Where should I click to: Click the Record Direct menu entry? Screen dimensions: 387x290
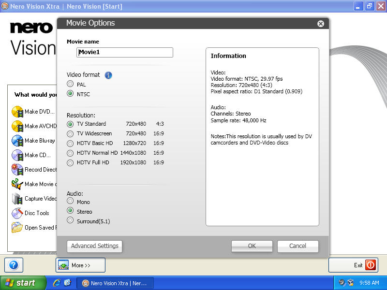[41, 170]
